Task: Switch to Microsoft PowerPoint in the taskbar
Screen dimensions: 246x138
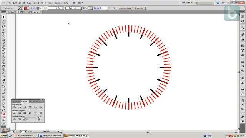Action: pyautogui.click(x=26, y=136)
